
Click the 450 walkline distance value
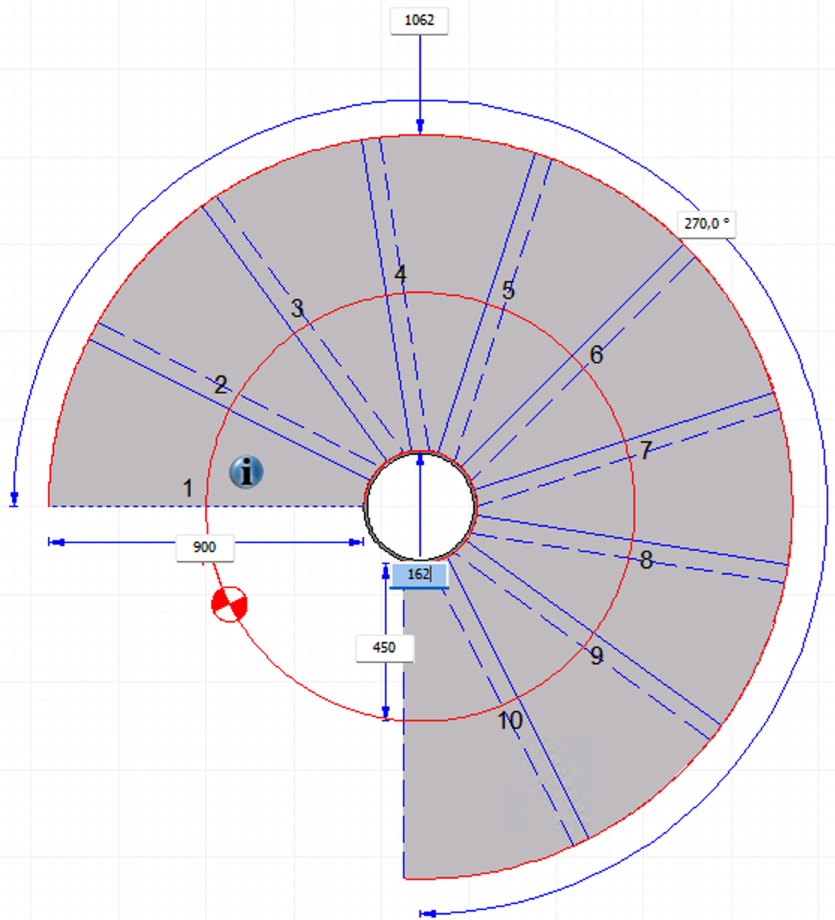point(384,647)
